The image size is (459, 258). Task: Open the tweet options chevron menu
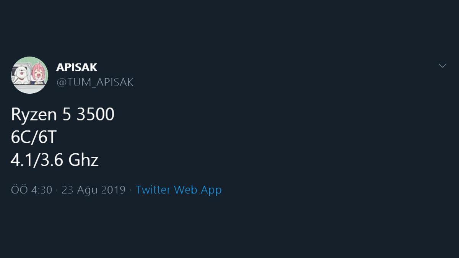442,66
